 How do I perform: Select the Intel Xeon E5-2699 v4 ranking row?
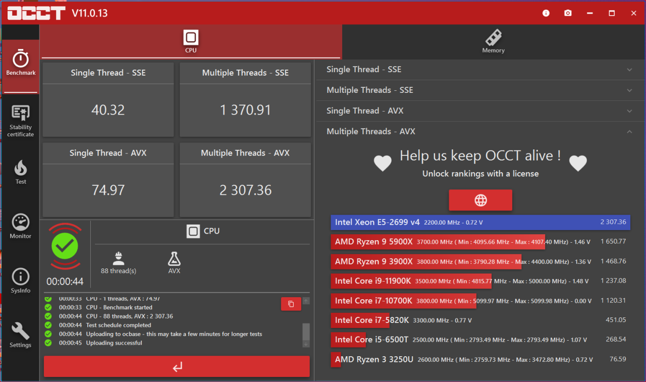[480, 222]
